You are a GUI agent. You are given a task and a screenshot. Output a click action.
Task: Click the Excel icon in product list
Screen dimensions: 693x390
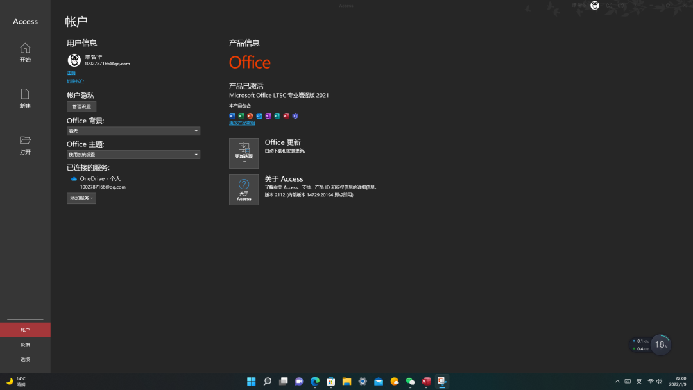coord(240,116)
